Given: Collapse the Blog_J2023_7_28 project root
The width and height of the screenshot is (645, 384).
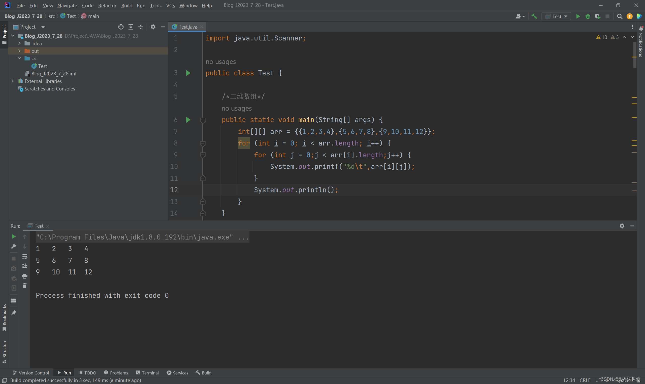Looking at the screenshot, I should pyautogui.click(x=13, y=36).
